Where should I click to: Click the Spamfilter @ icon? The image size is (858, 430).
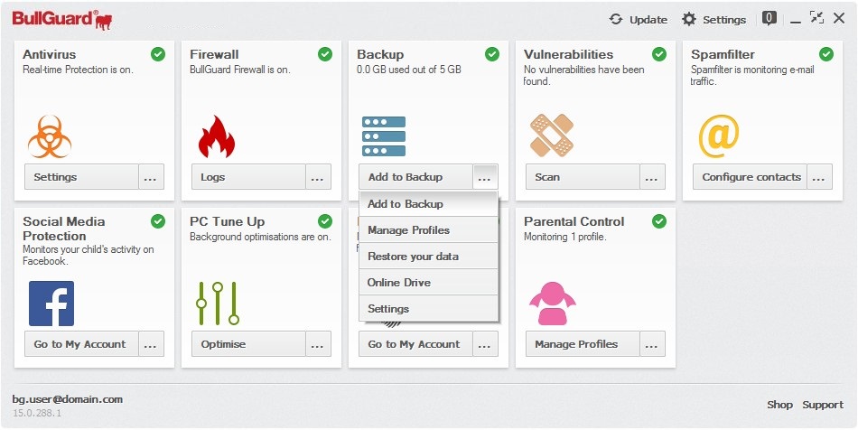point(719,136)
